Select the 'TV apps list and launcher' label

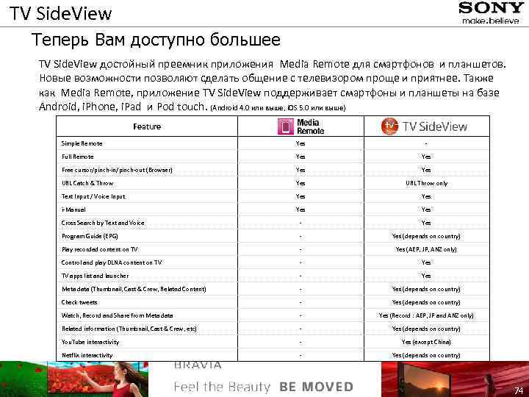[95, 276]
